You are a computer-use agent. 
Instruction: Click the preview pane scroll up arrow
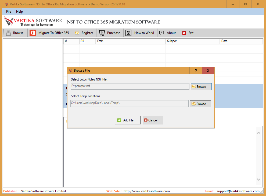pos(258,133)
